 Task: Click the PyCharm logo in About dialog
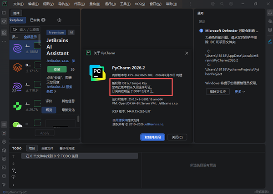[97, 73]
